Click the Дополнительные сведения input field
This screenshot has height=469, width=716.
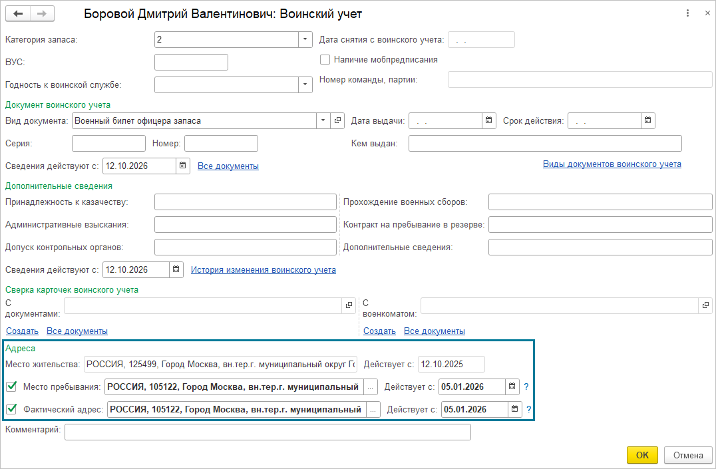[600, 247]
